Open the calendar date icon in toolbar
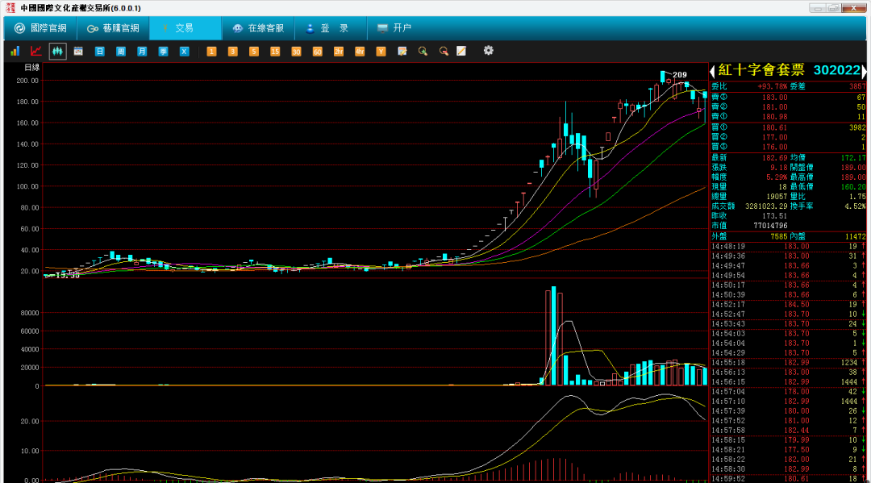This screenshot has height=483, width=871. [78, 51]
